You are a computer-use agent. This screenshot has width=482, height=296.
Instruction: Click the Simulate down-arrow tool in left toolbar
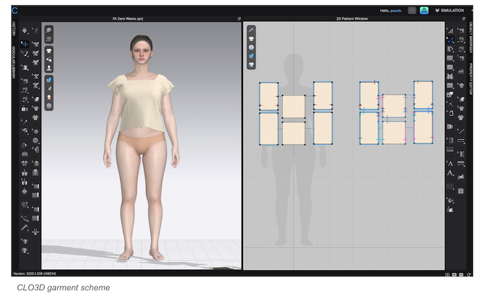click(25, 30)
